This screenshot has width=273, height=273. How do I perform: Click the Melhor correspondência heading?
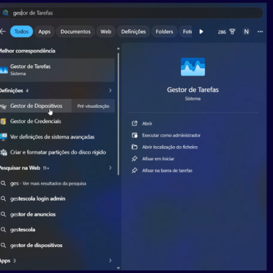pos(27,51)
